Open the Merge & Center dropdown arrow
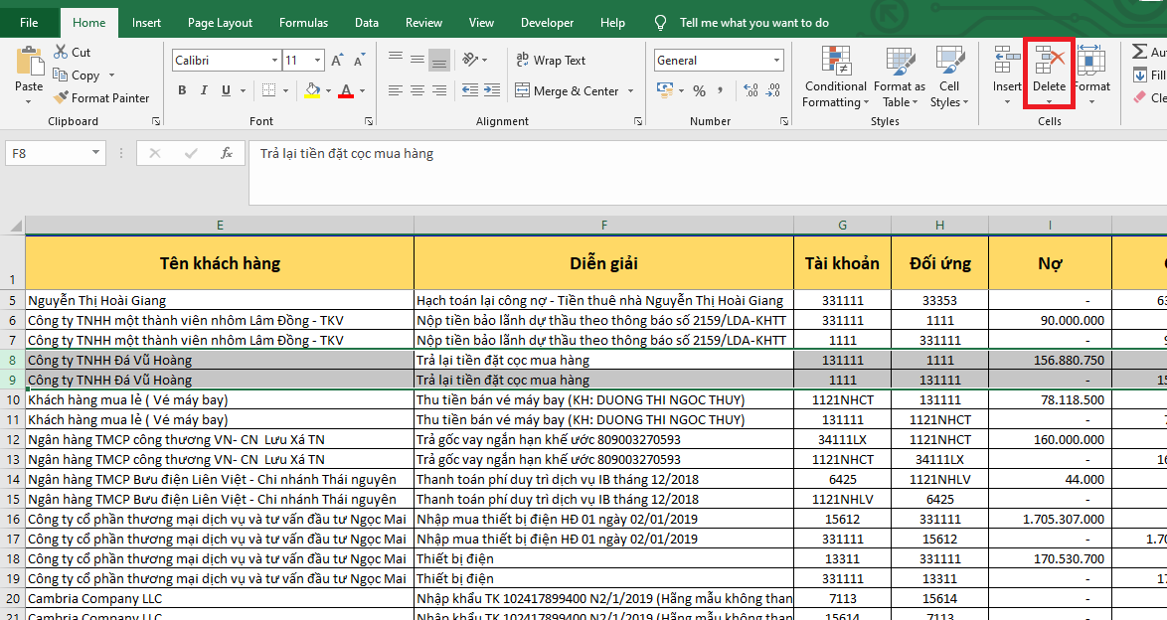Viewport: 1167px width, 620px height. coord(629,91)
